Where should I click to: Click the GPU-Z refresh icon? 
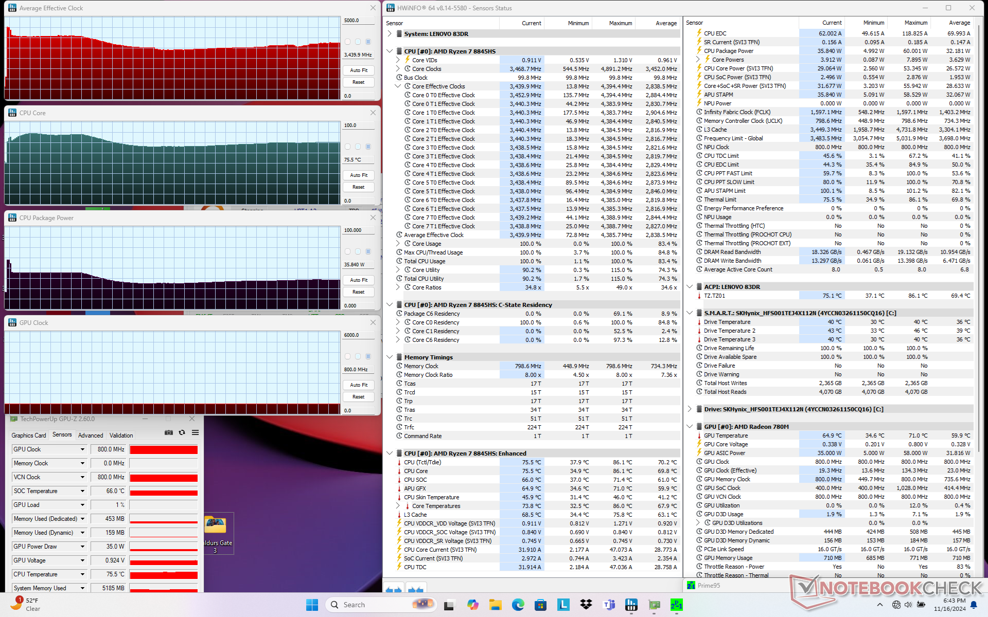click(182, 433)
